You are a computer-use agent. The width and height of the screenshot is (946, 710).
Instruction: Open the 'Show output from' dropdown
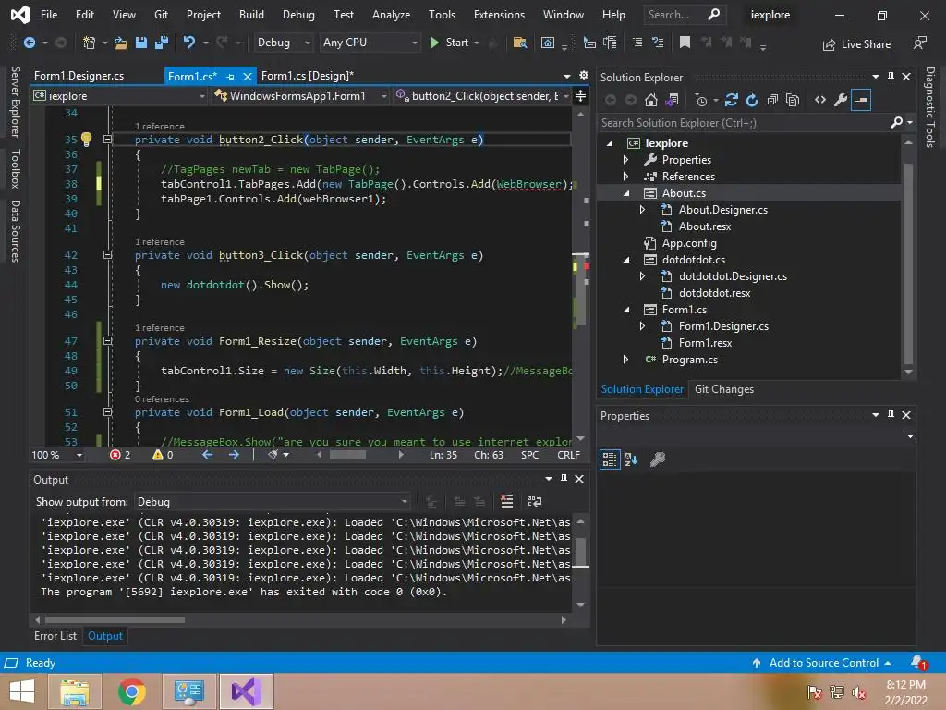pyautogui.click(x=273, y=501)
